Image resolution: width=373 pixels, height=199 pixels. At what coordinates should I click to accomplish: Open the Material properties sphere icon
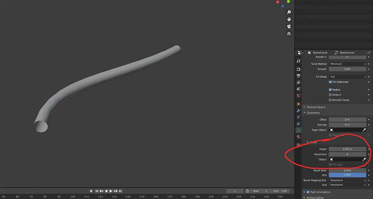pyautogui.click(x=298, y=137)
